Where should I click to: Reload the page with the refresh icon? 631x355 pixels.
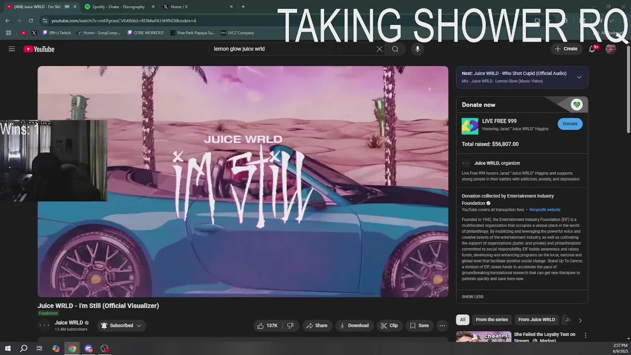pyautogui.click(x=31, y=21)
